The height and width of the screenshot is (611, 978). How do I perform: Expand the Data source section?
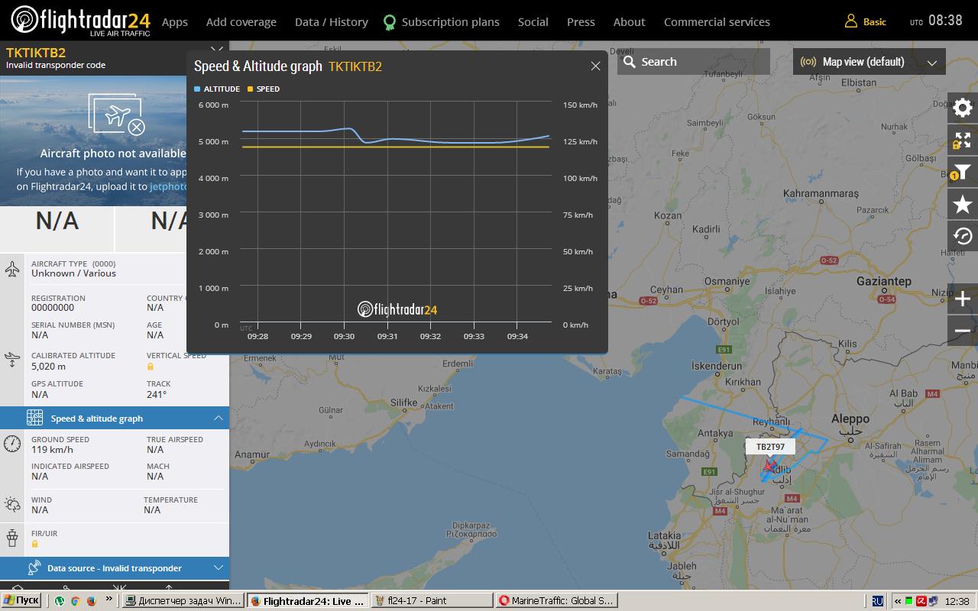(218, 567)
